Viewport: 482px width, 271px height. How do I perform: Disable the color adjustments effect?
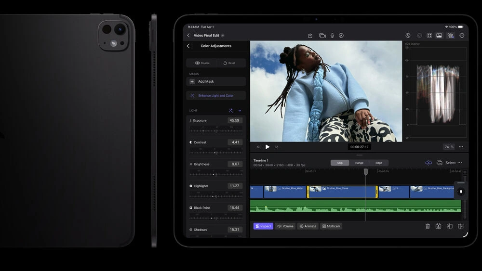pos(202,63)
